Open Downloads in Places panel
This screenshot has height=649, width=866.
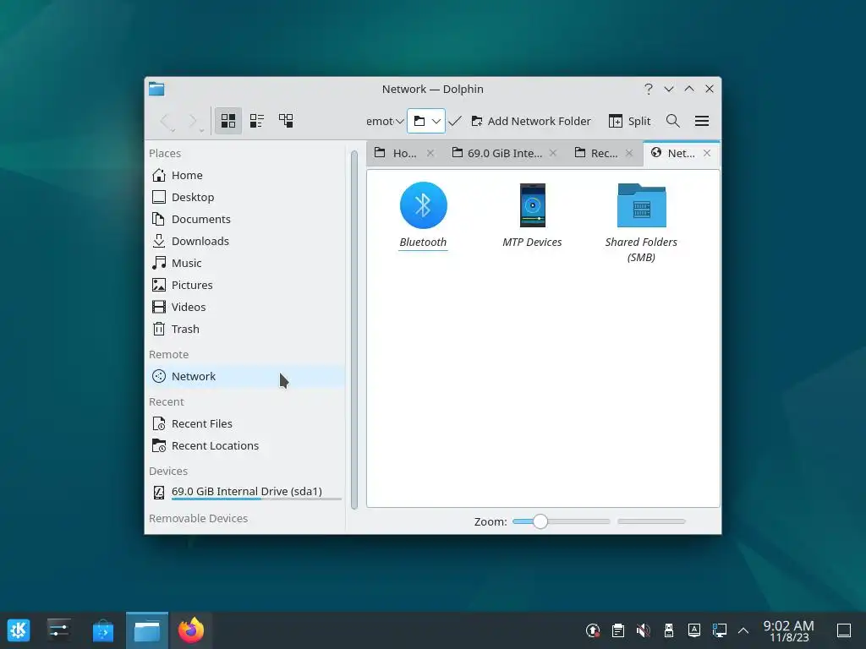[x=246, y=241]
